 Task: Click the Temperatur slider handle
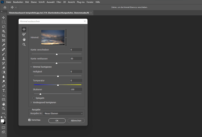[x=58, y=85]
